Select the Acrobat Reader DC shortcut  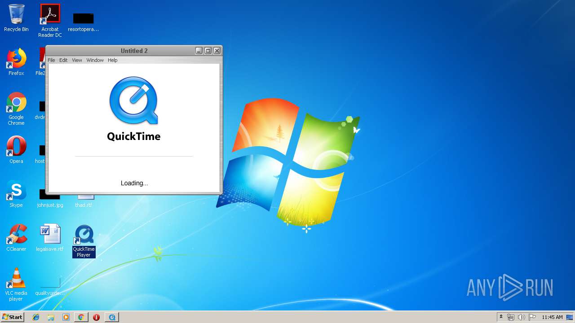50,21
